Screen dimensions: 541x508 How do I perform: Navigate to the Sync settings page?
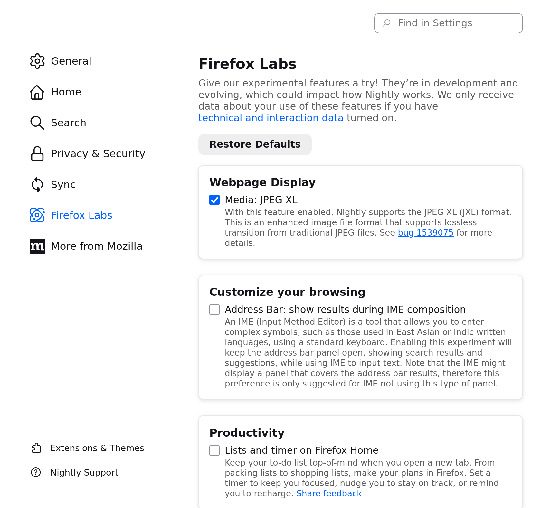tap(63, 184)
